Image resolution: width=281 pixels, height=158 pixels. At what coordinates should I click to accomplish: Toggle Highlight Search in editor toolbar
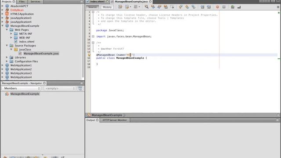[166, 7]
